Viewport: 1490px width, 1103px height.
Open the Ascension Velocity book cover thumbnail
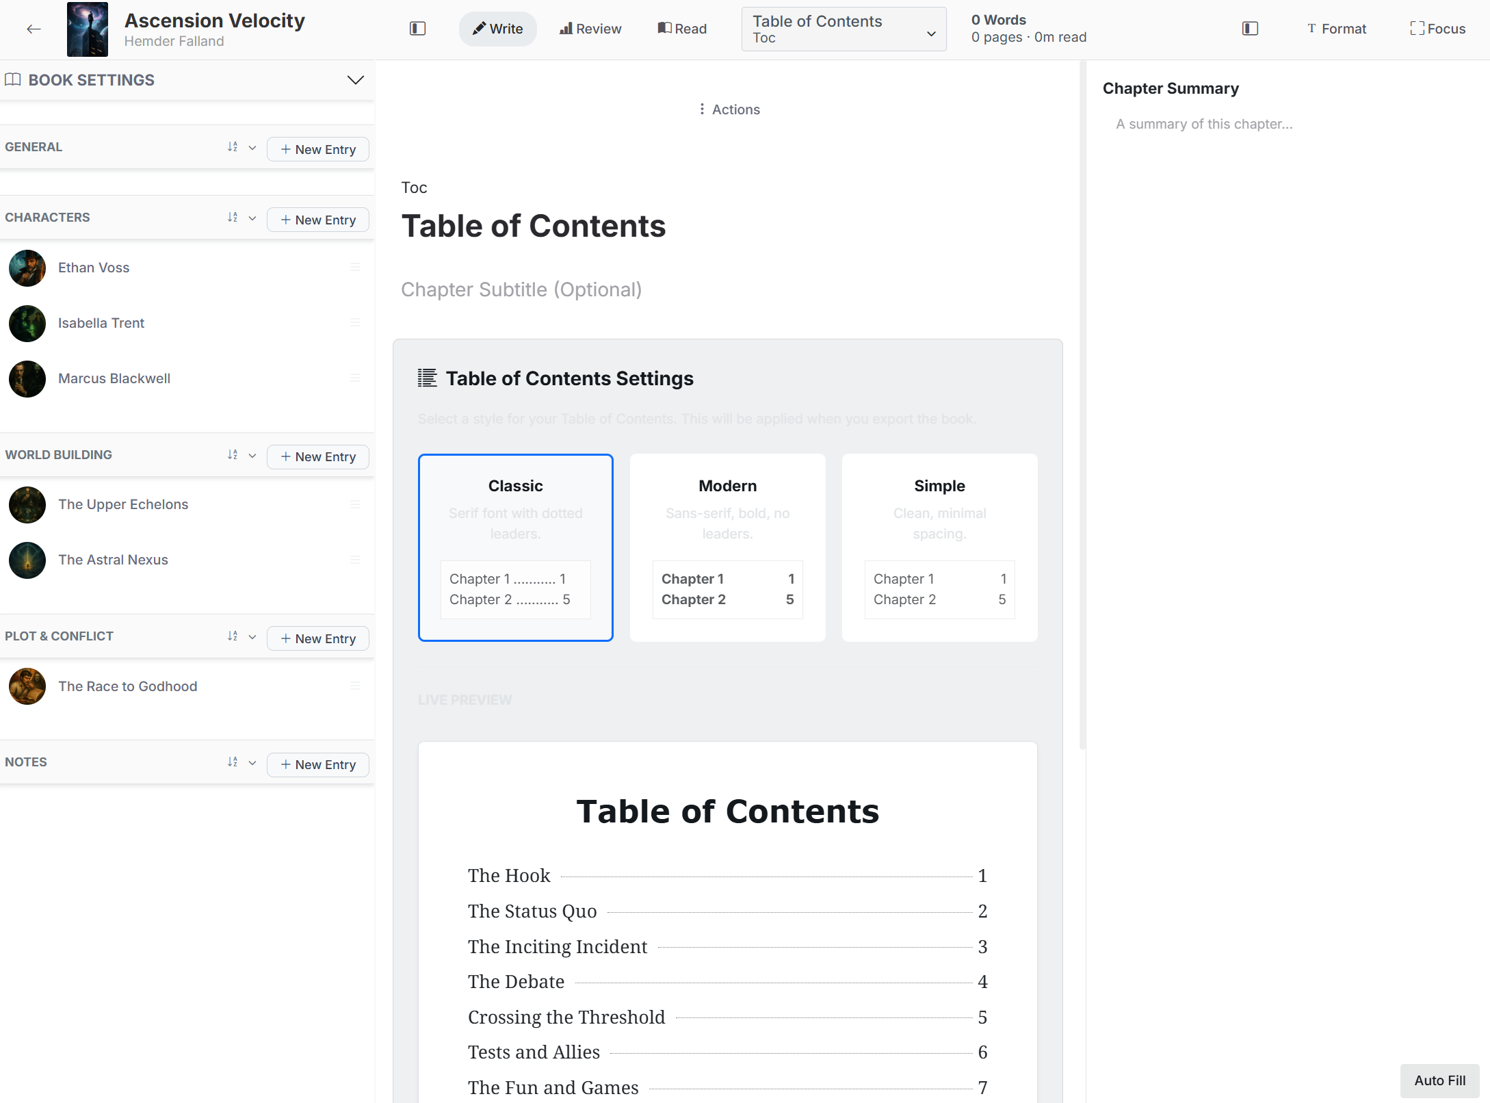88,29
